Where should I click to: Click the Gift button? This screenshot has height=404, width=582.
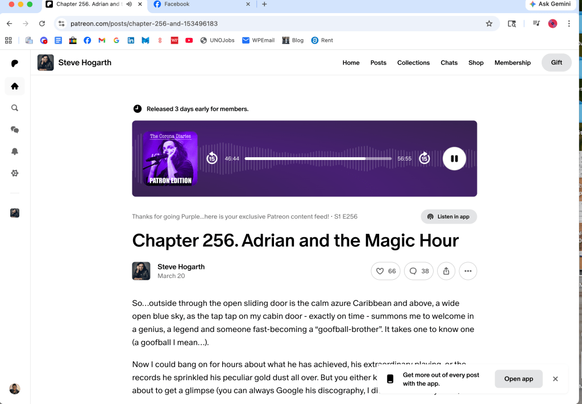[556, 62]
